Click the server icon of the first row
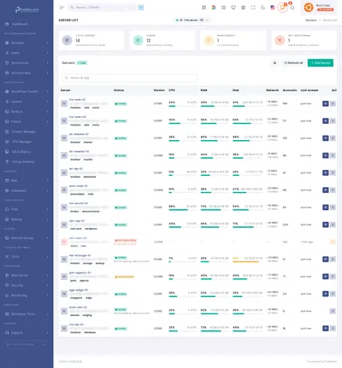The width and height of the screenshot is (342, 368). [64, 103]
